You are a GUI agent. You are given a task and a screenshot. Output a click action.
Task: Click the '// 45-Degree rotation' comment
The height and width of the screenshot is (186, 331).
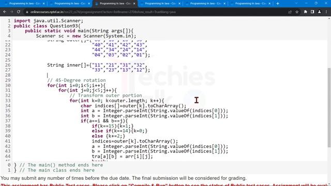pyautogui.click(x=77, y=81)
